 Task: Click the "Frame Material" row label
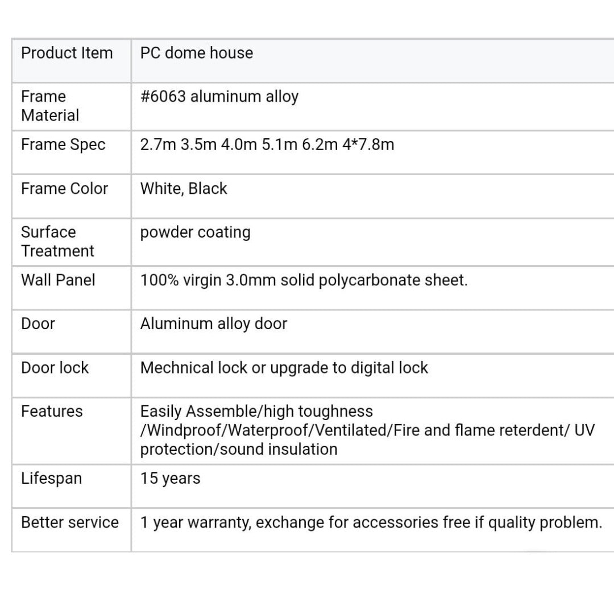[x=50, y=106]
